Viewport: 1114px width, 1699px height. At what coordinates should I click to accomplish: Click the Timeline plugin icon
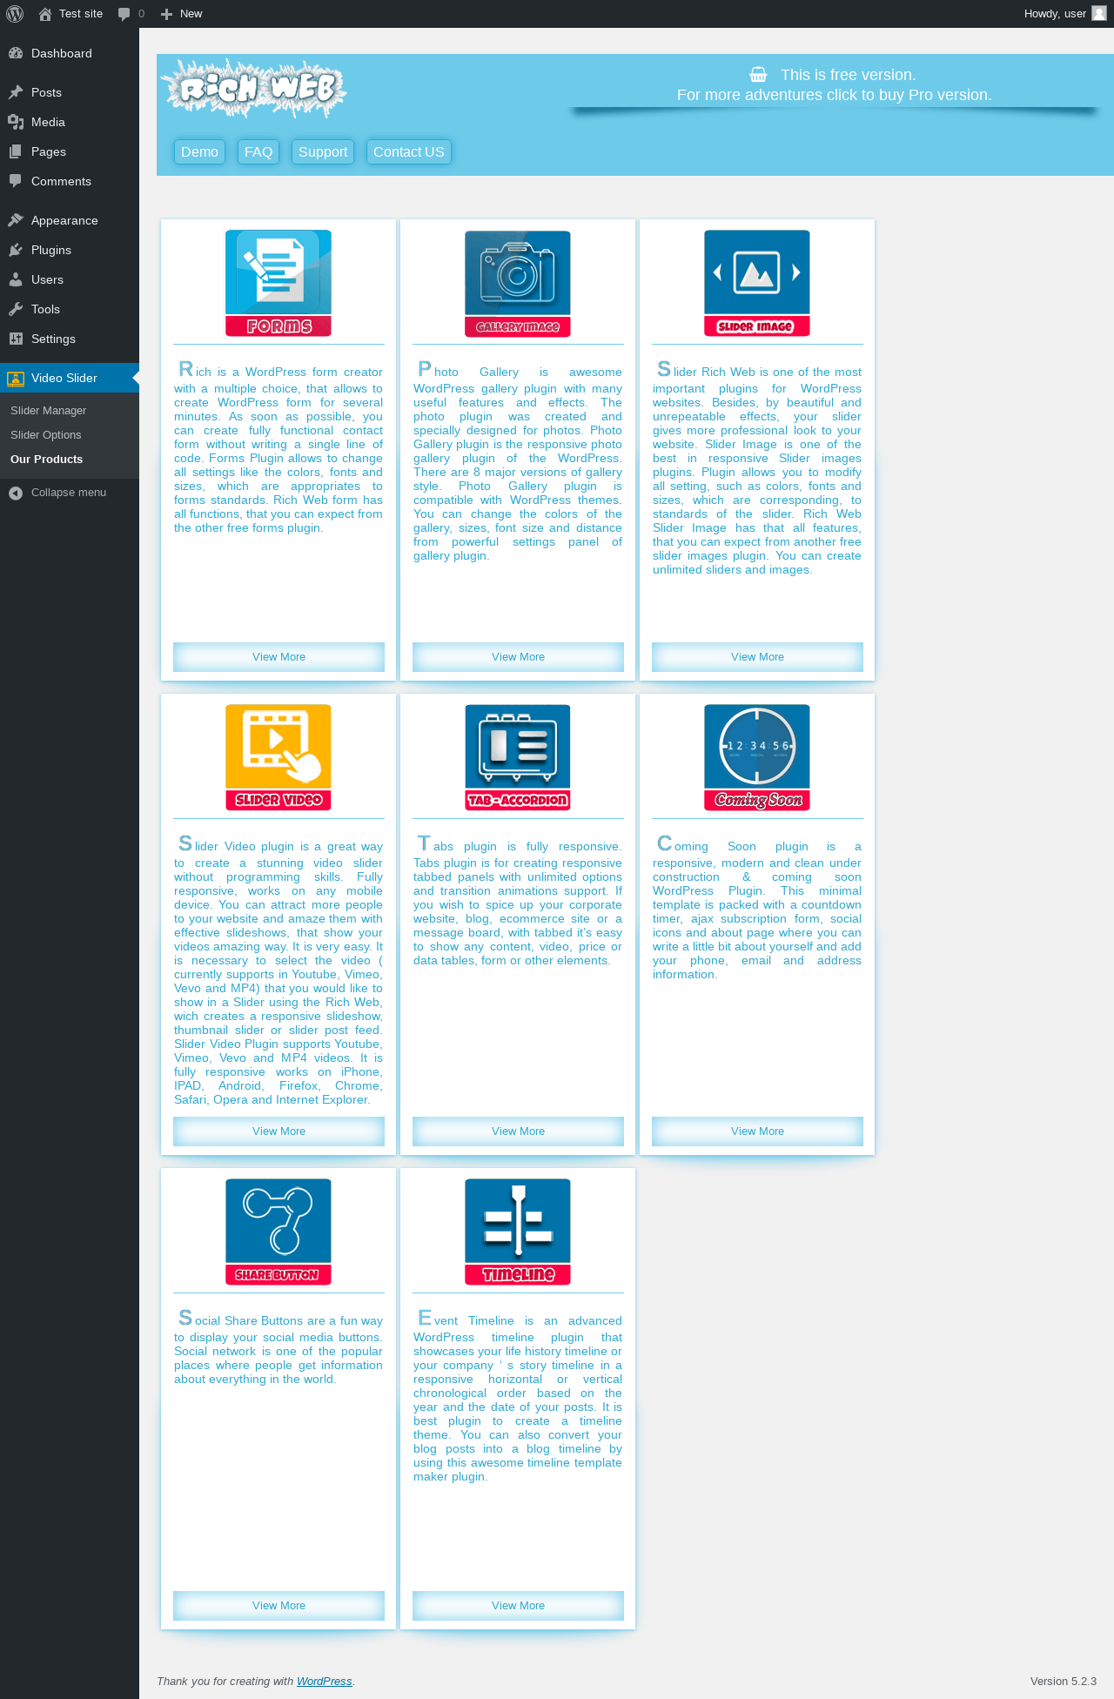[x=518, y=1232]
